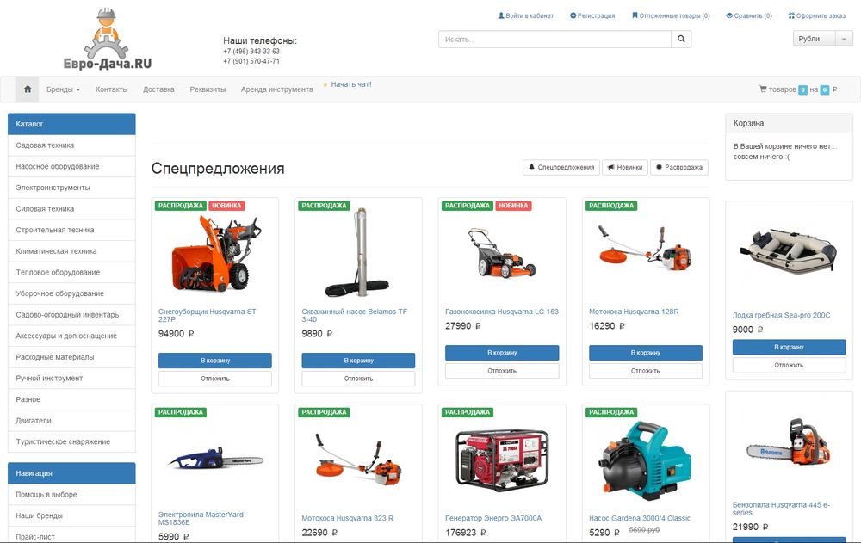
Task: Click Отложить under Мотокоса Husqvarna 128R
Action: tap(645, 371)
